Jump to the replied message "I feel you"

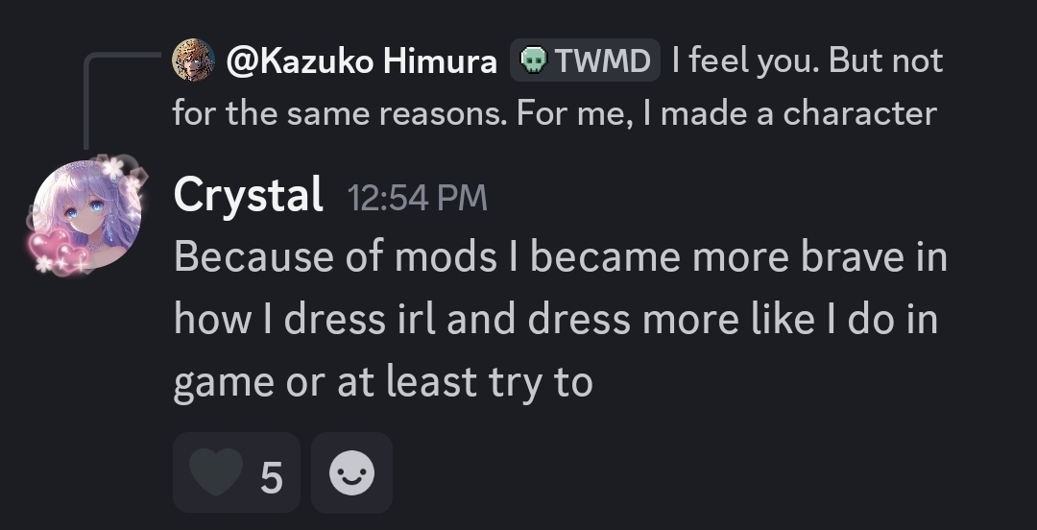click(x=807, y=61)
